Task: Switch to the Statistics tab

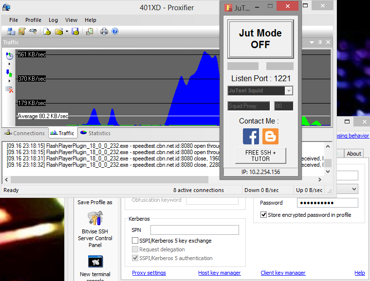Action: click(95, 133)
